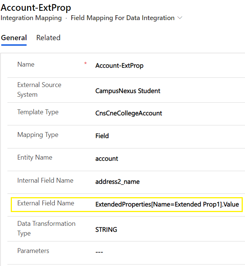This screenshot has width=245, height=266.
Task: Click the Internal Field Name label
Action: point(45,180)
